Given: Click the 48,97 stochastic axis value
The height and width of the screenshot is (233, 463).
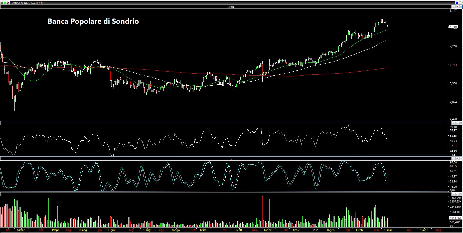Looking at the screenshot, I should tap(453, 176).
